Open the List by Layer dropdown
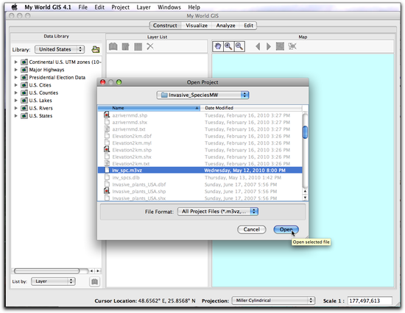 click(x=53, y=281)
